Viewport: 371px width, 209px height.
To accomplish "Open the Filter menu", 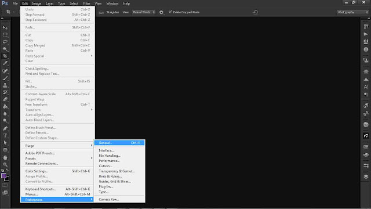I will click(x=86, y=3).
